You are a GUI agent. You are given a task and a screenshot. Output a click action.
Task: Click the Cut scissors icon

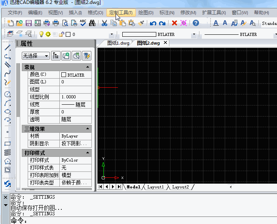click(104, 23)
